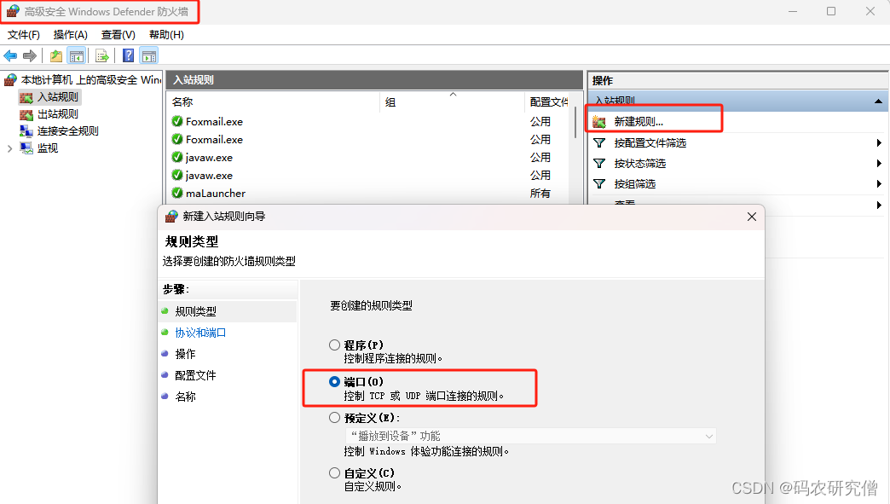The height and width of the screenshot is (504, 890).
Task: Click the up one level folder icon
Action: [56, 56]
